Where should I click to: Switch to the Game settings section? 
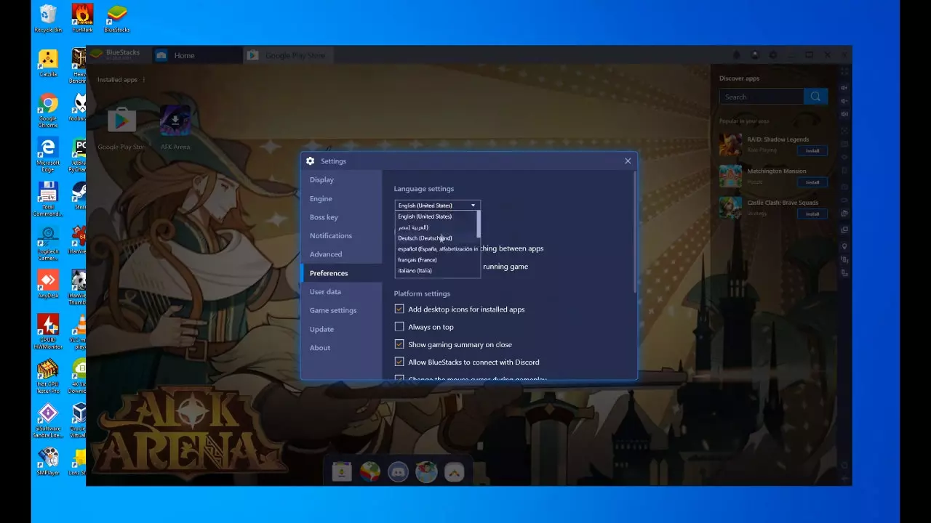(333, 310)
